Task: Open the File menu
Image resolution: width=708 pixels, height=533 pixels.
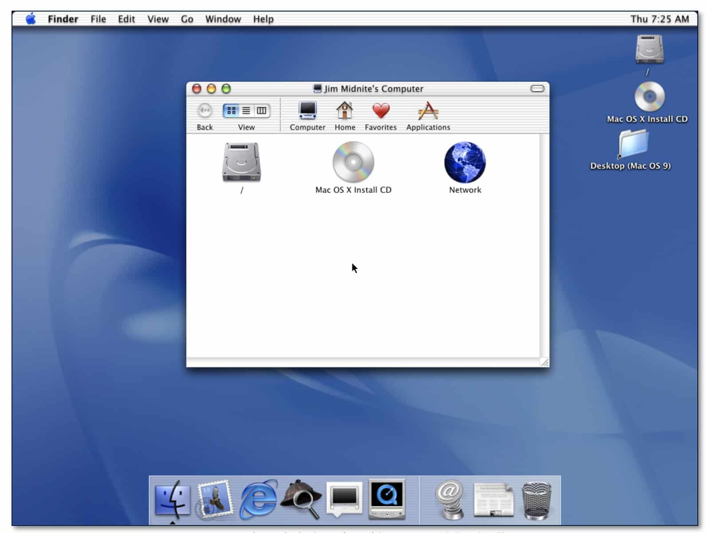Action: (x=98, y=19)
